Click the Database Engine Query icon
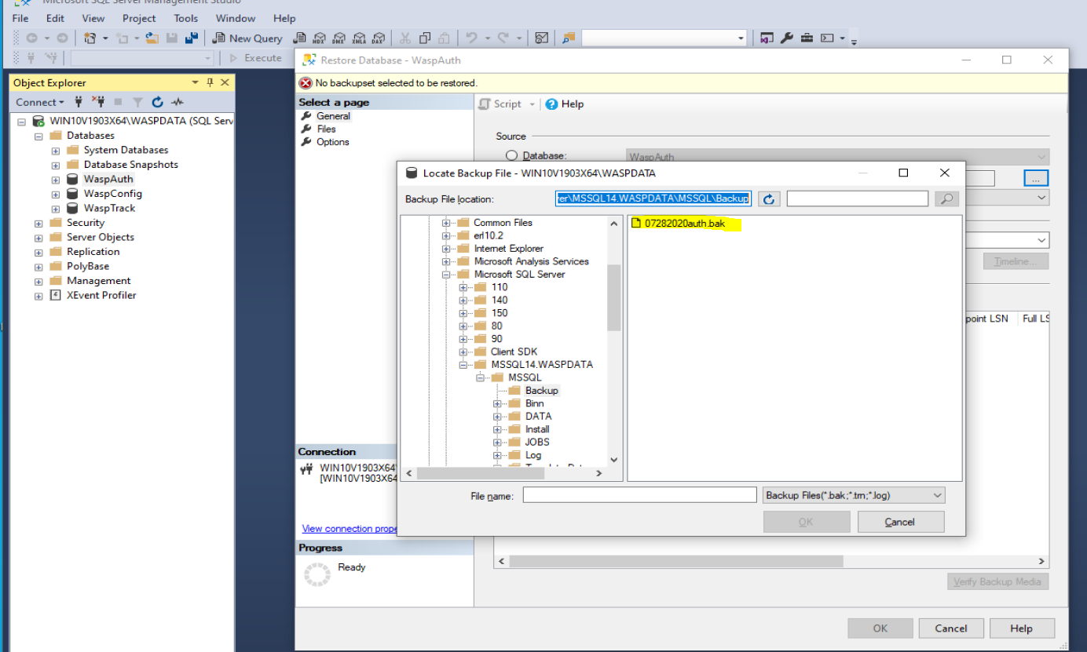 click(x=299, y=38)
